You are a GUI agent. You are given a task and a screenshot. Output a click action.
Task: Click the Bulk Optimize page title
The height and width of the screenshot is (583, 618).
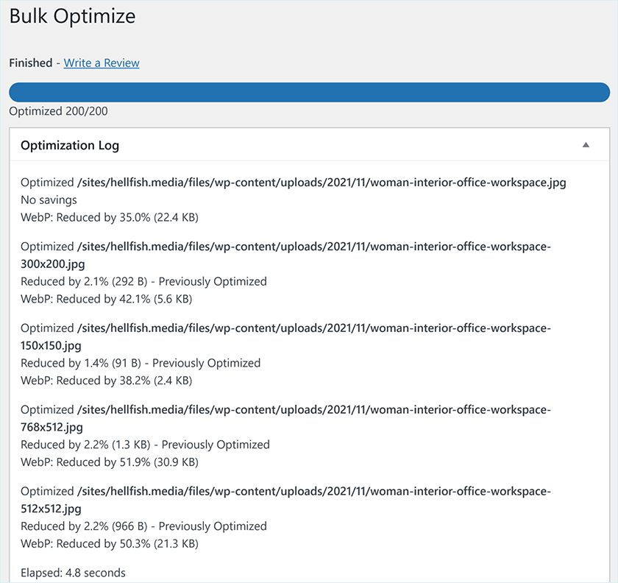point(71,16)
